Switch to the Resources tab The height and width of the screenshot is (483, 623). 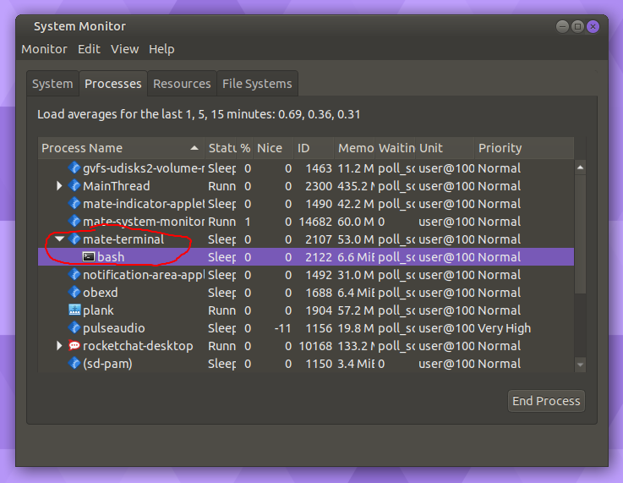pyautogui.click(x=182, y=84)
